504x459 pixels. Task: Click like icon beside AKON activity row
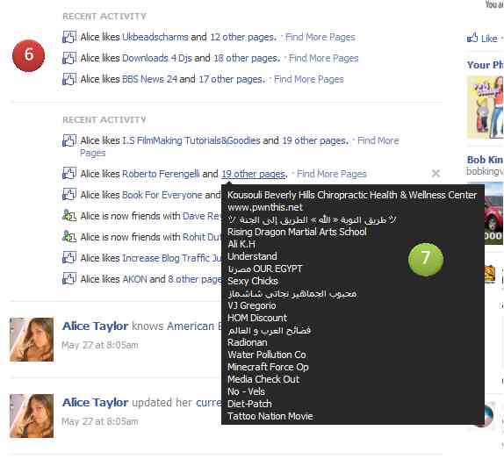click(69, 279)
